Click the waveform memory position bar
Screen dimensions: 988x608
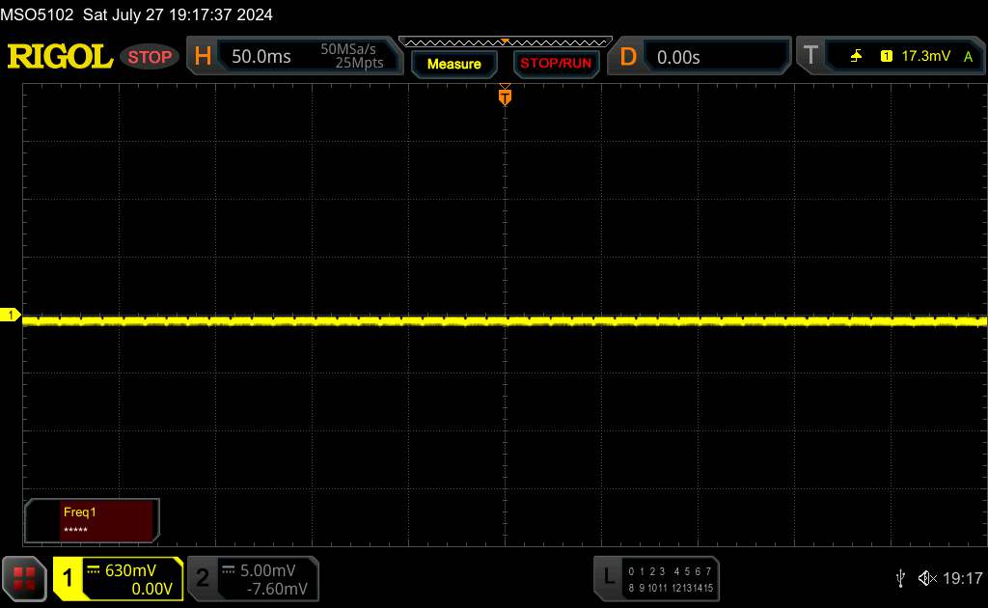click(x=506, y=42)
